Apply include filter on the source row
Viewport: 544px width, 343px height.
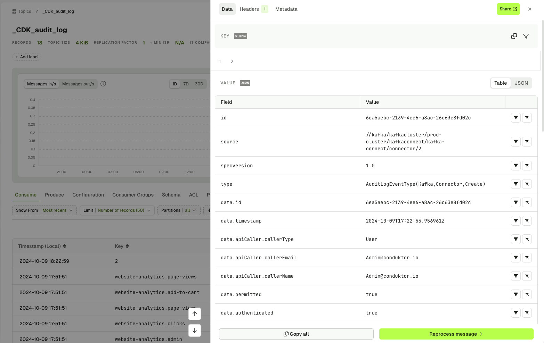point(516,142)
